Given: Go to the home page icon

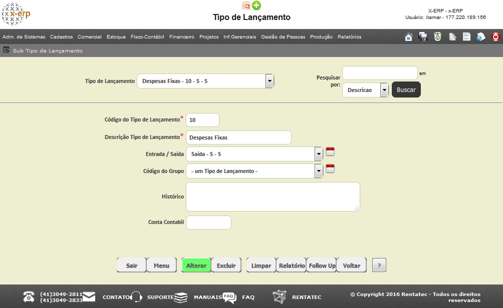Looking at the screenshot, I should pyautogui.click(x=408, y=37).
